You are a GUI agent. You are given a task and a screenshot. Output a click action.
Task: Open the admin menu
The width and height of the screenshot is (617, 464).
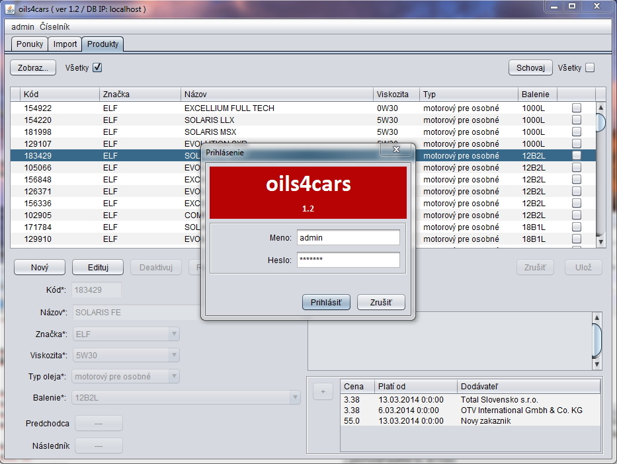[x=22, y=26]
